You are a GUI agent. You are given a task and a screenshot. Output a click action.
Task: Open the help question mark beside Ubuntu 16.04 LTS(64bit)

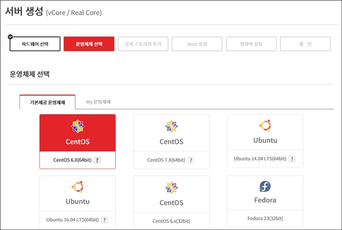pos(104,220)
